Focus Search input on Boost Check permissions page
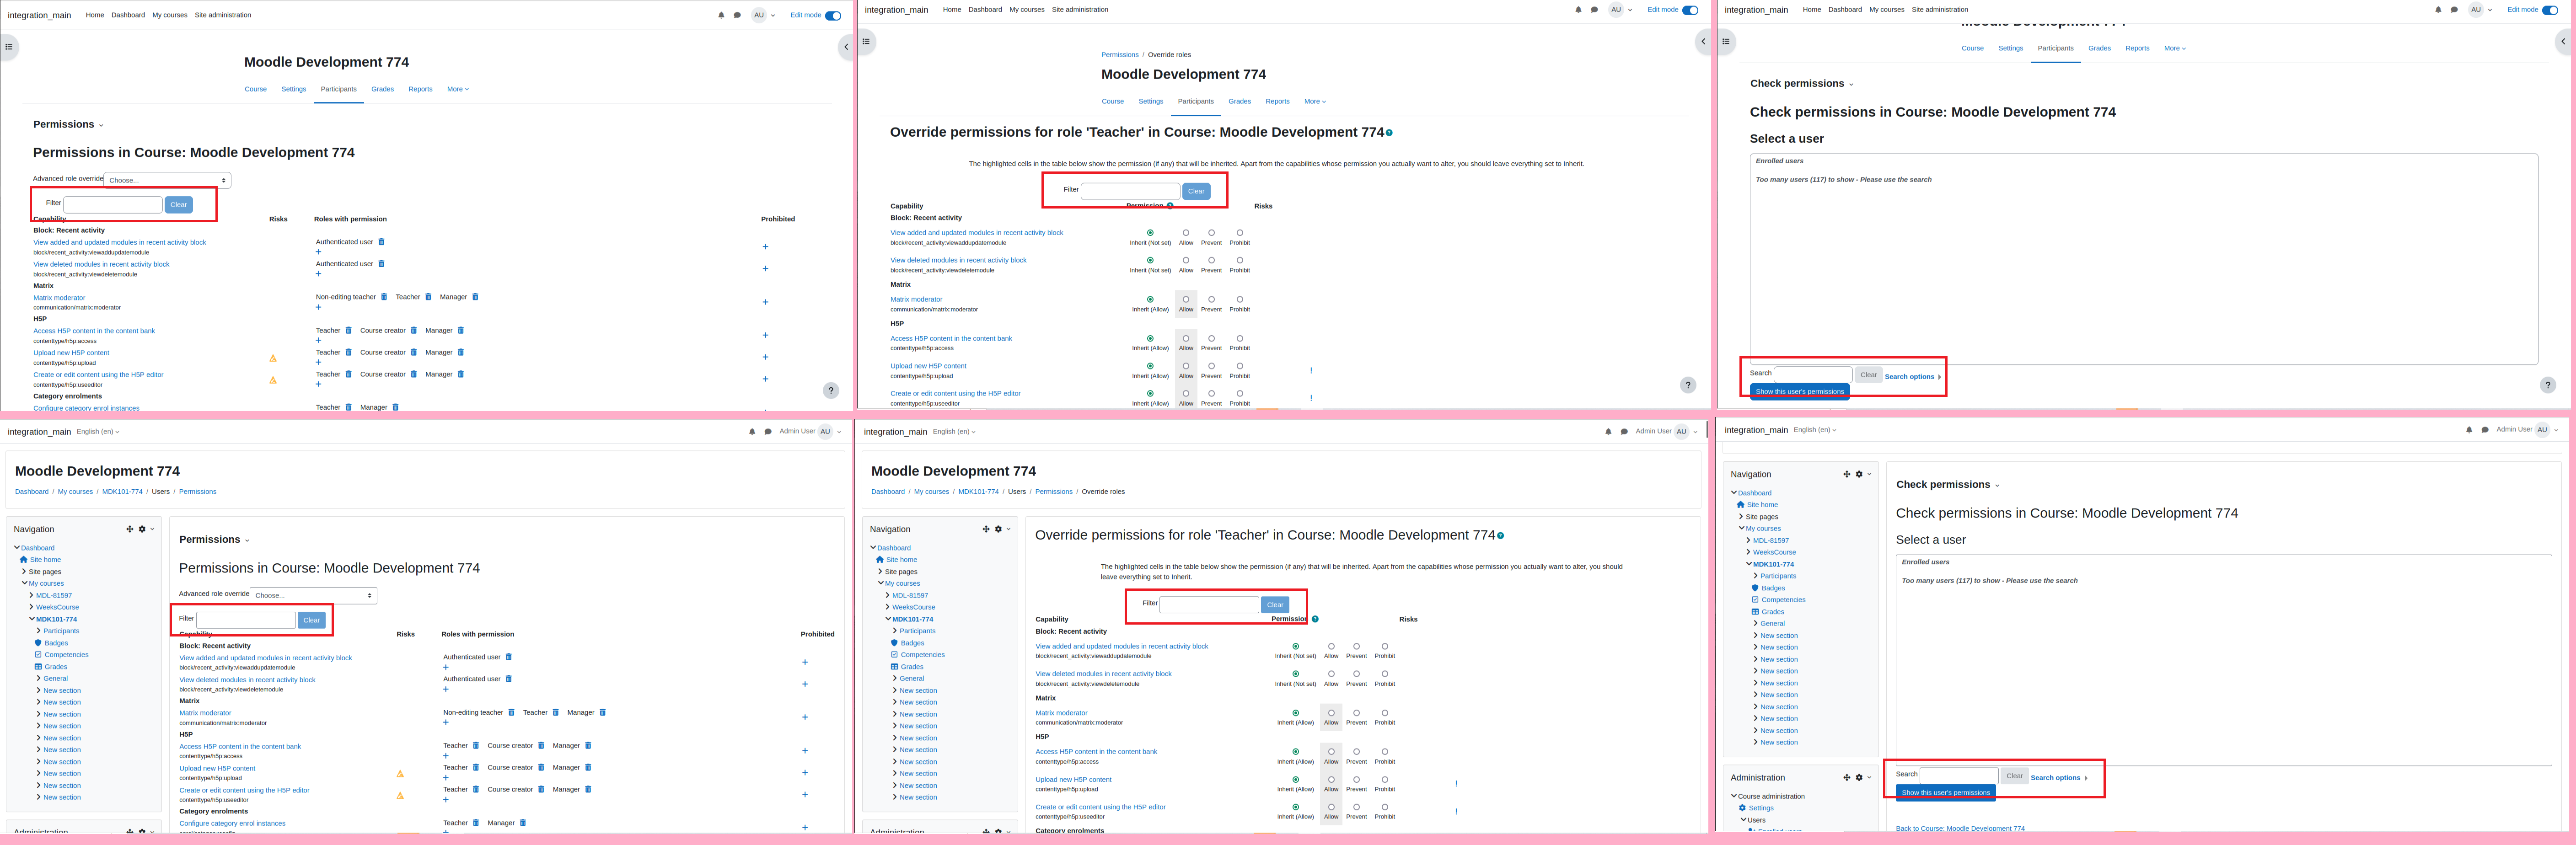 coord(1813,375)
